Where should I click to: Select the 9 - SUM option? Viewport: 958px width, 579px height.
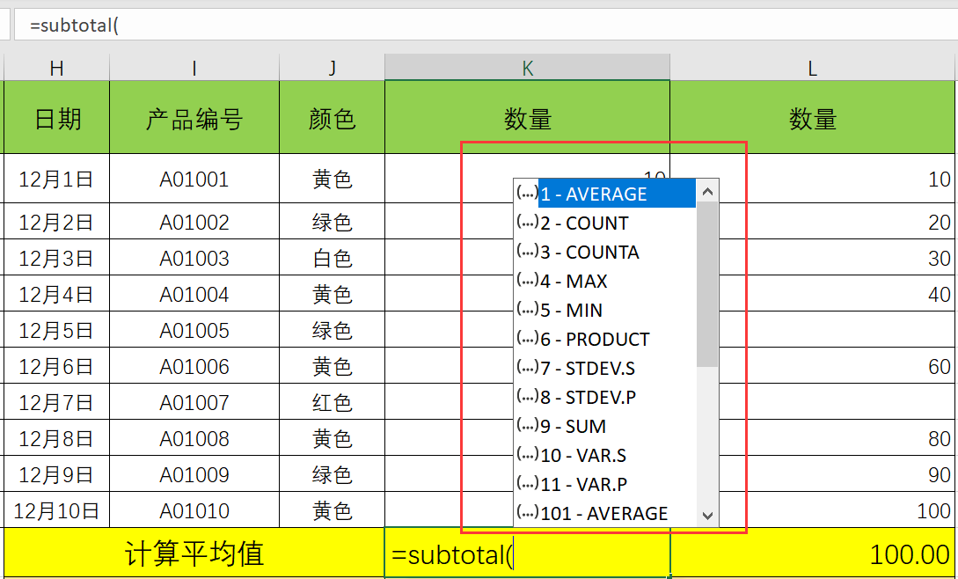[x=605, y=426]
